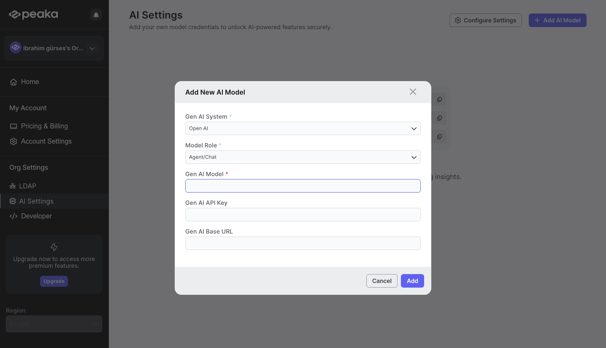The width and height of the screenshot is (606, 348).
Task: Click the LDAP network icon
Action: point(13,186)
